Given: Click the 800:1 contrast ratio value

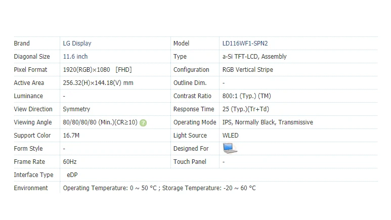Looking at the screenshot, I should click(x=247, y=96).
